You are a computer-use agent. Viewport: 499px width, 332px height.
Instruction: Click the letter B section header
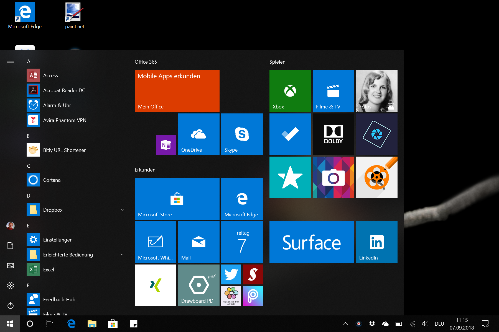[x=28, y=136]
